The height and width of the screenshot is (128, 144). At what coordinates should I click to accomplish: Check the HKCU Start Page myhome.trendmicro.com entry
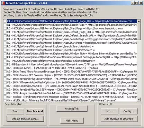click(x=5, y=28)
